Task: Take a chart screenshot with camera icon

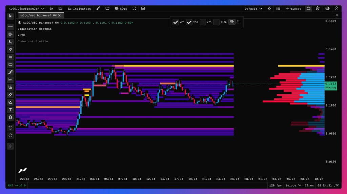Action: (x=308, y=8)
